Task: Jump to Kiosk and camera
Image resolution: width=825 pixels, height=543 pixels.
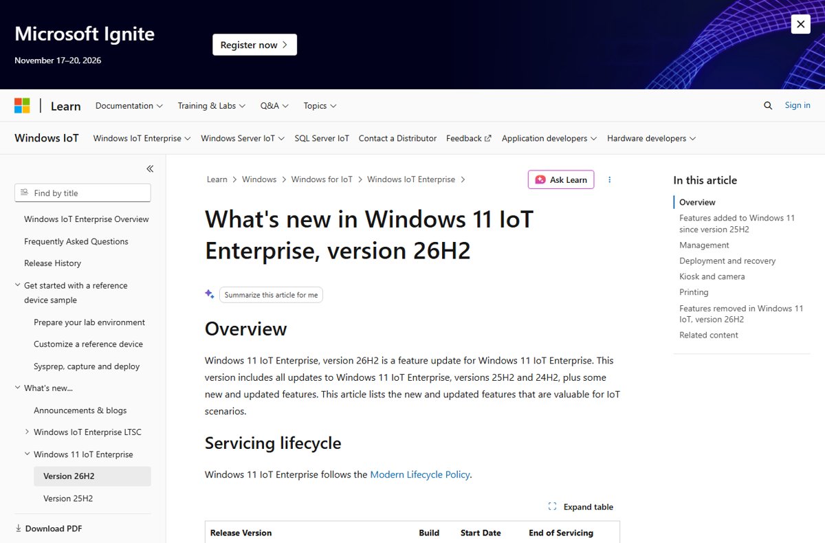Action: tap(712, 276)
